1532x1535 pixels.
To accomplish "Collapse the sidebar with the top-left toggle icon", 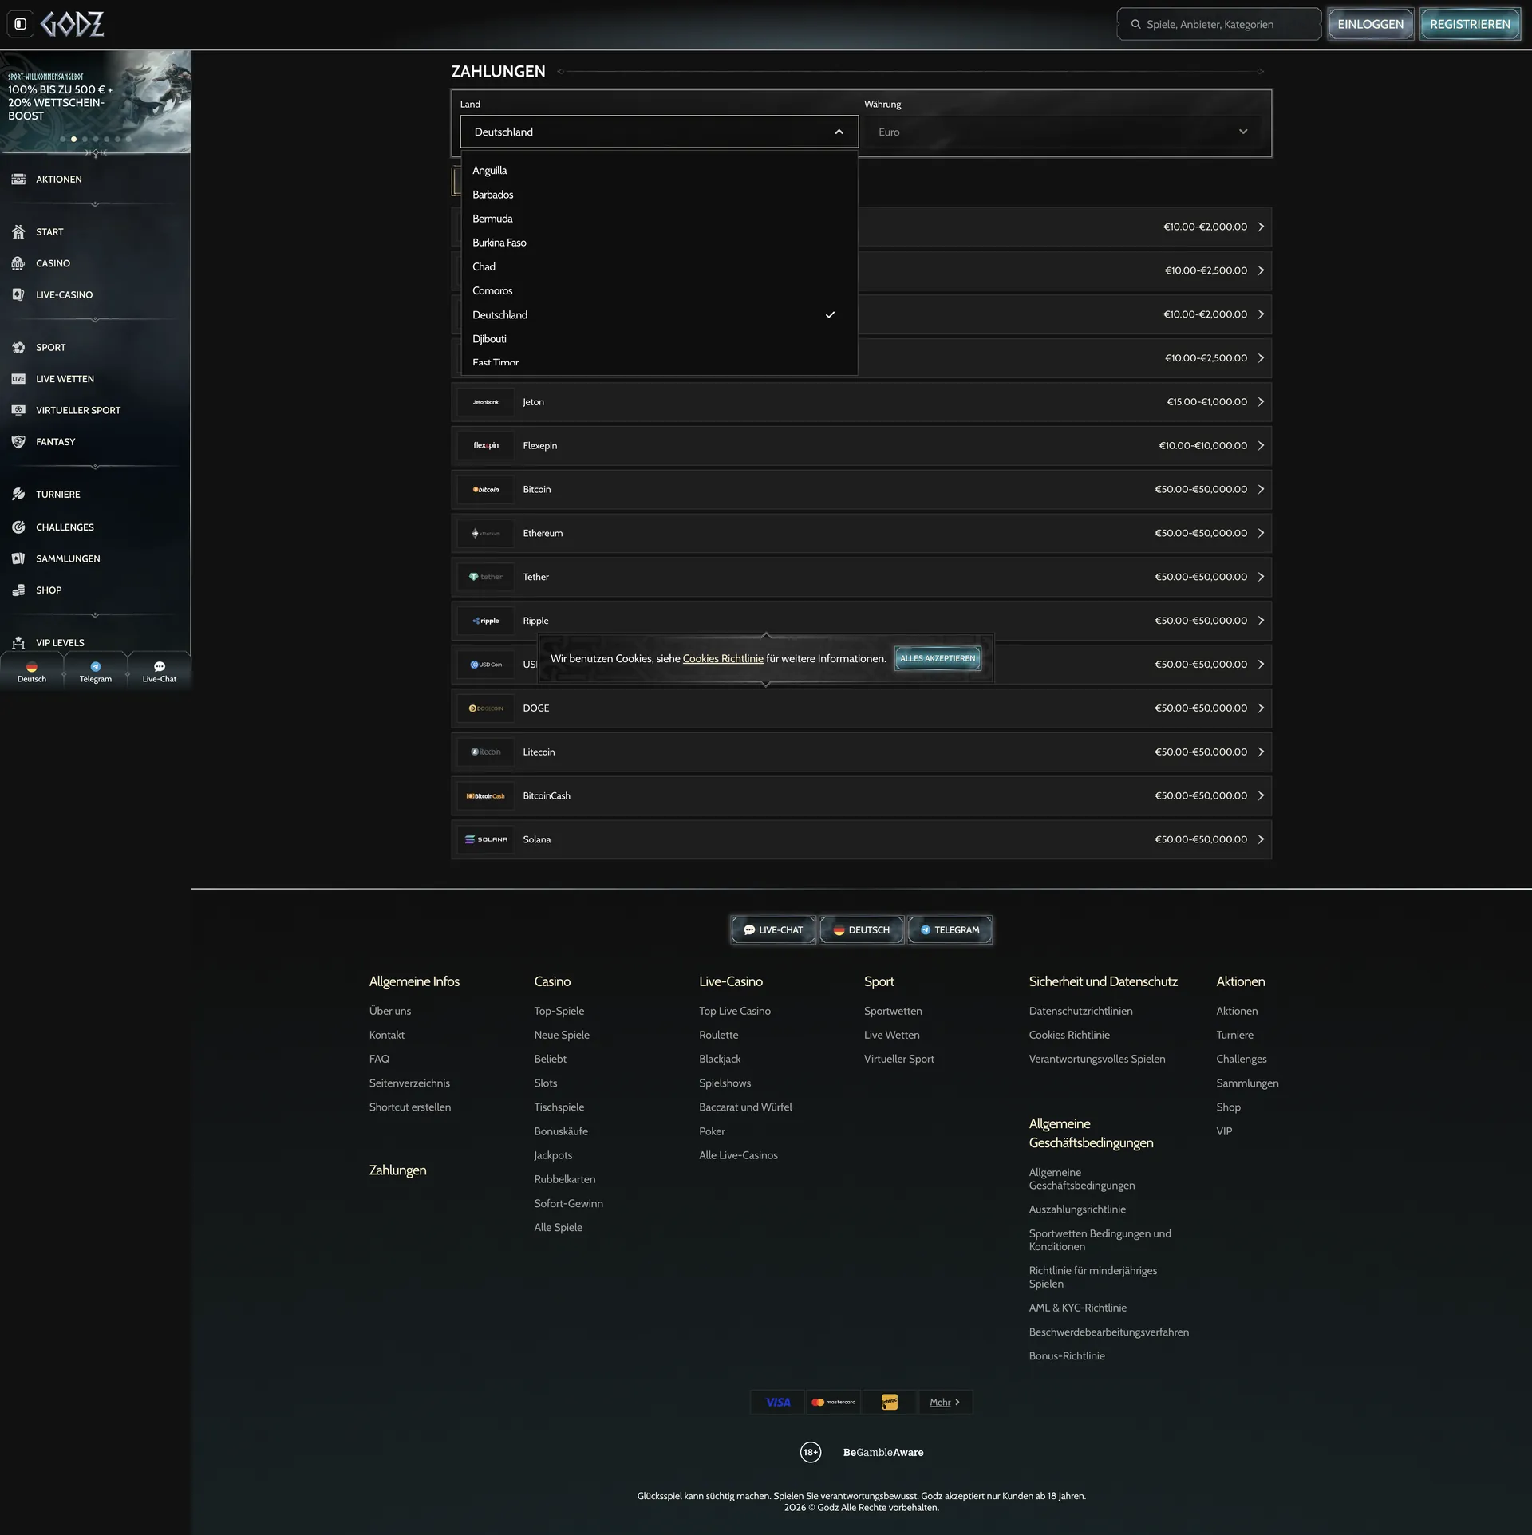I will (21, 24).
